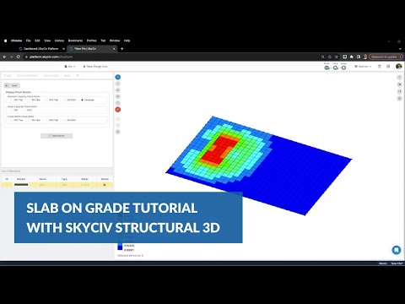The width and height of the screenshot is (405, 304).
Task: Open the Chrome application menu
Action: point(16,41)
